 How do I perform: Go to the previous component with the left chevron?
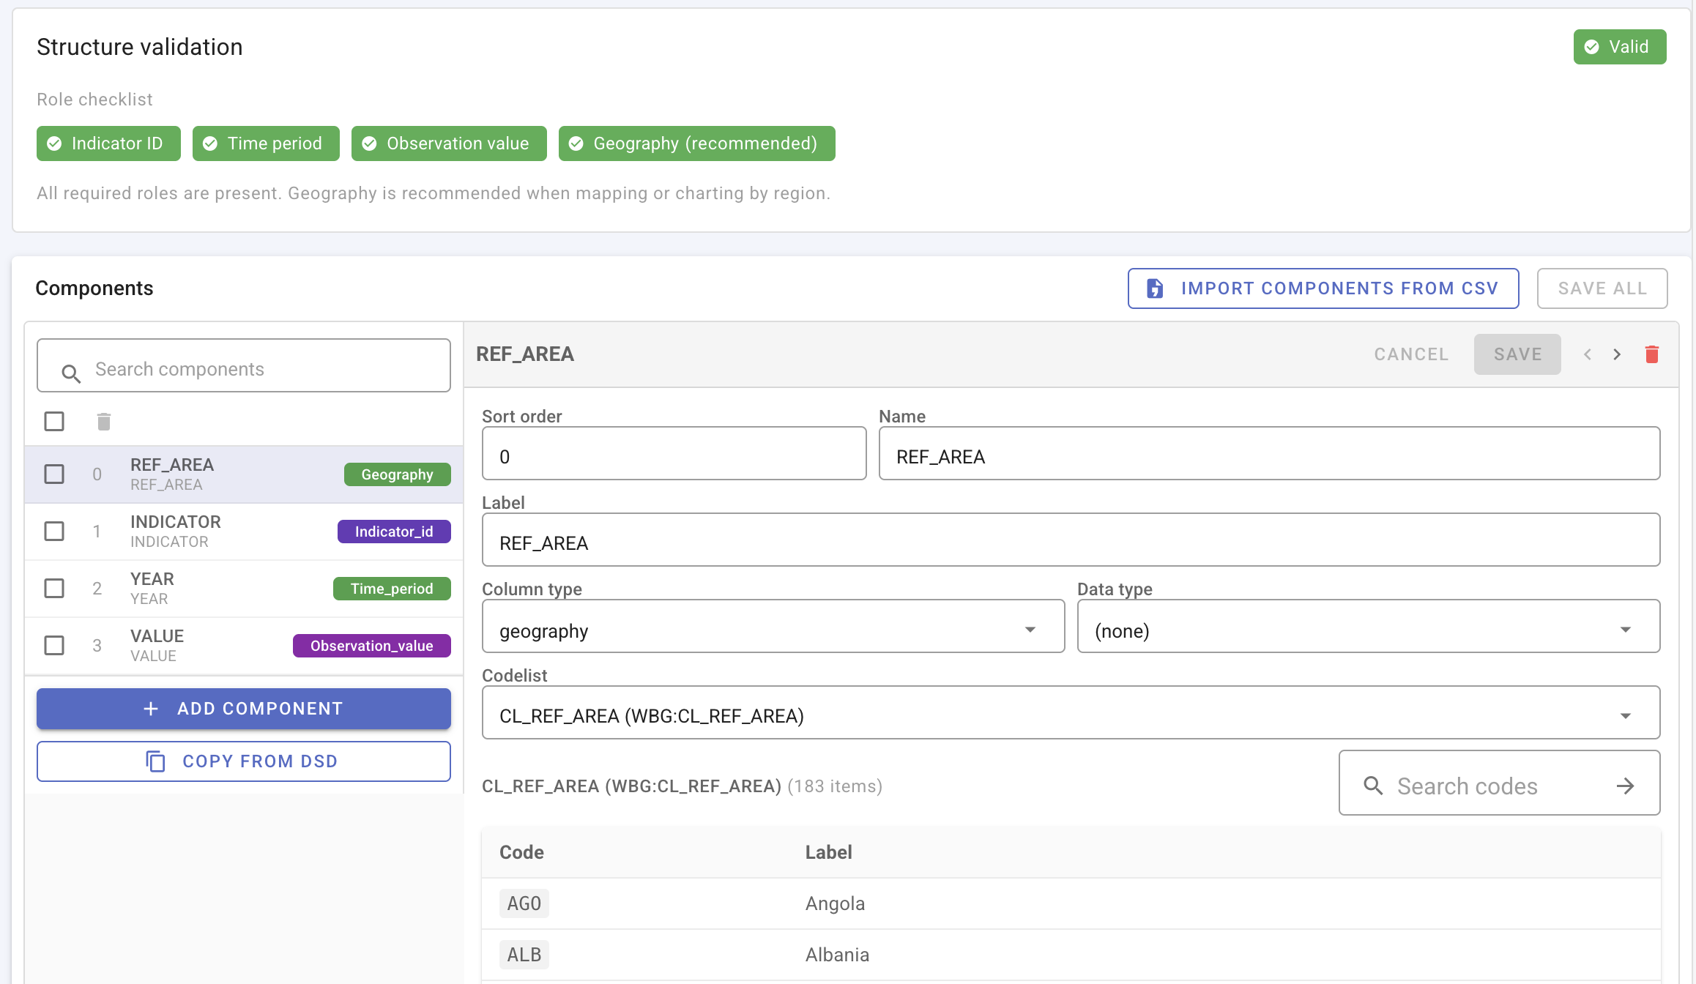point(1588,354)
